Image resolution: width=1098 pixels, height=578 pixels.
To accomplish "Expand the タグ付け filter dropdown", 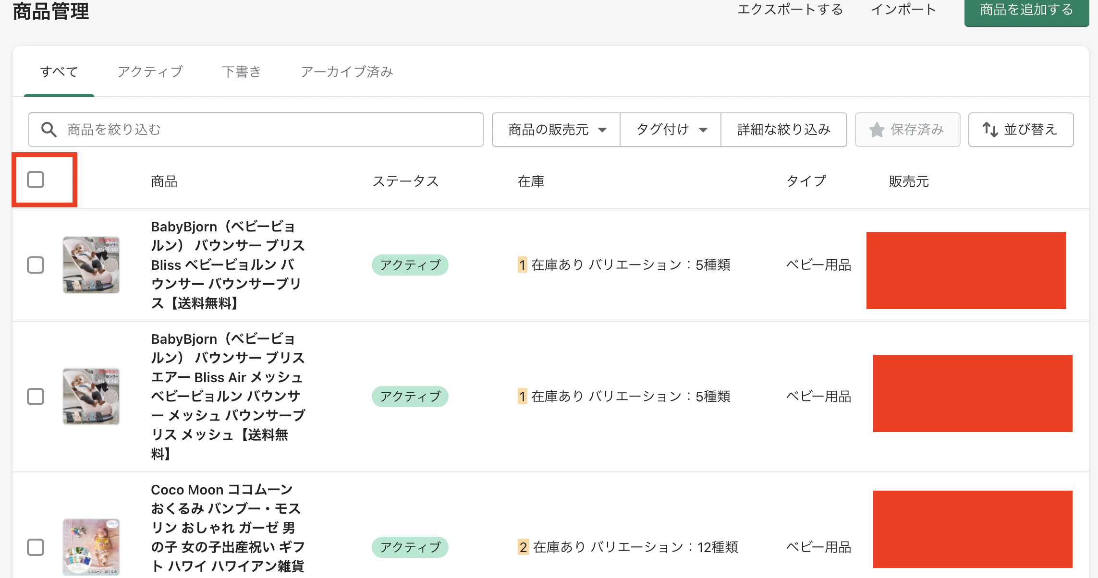I will pyautogui.click(x=671, y=130).
